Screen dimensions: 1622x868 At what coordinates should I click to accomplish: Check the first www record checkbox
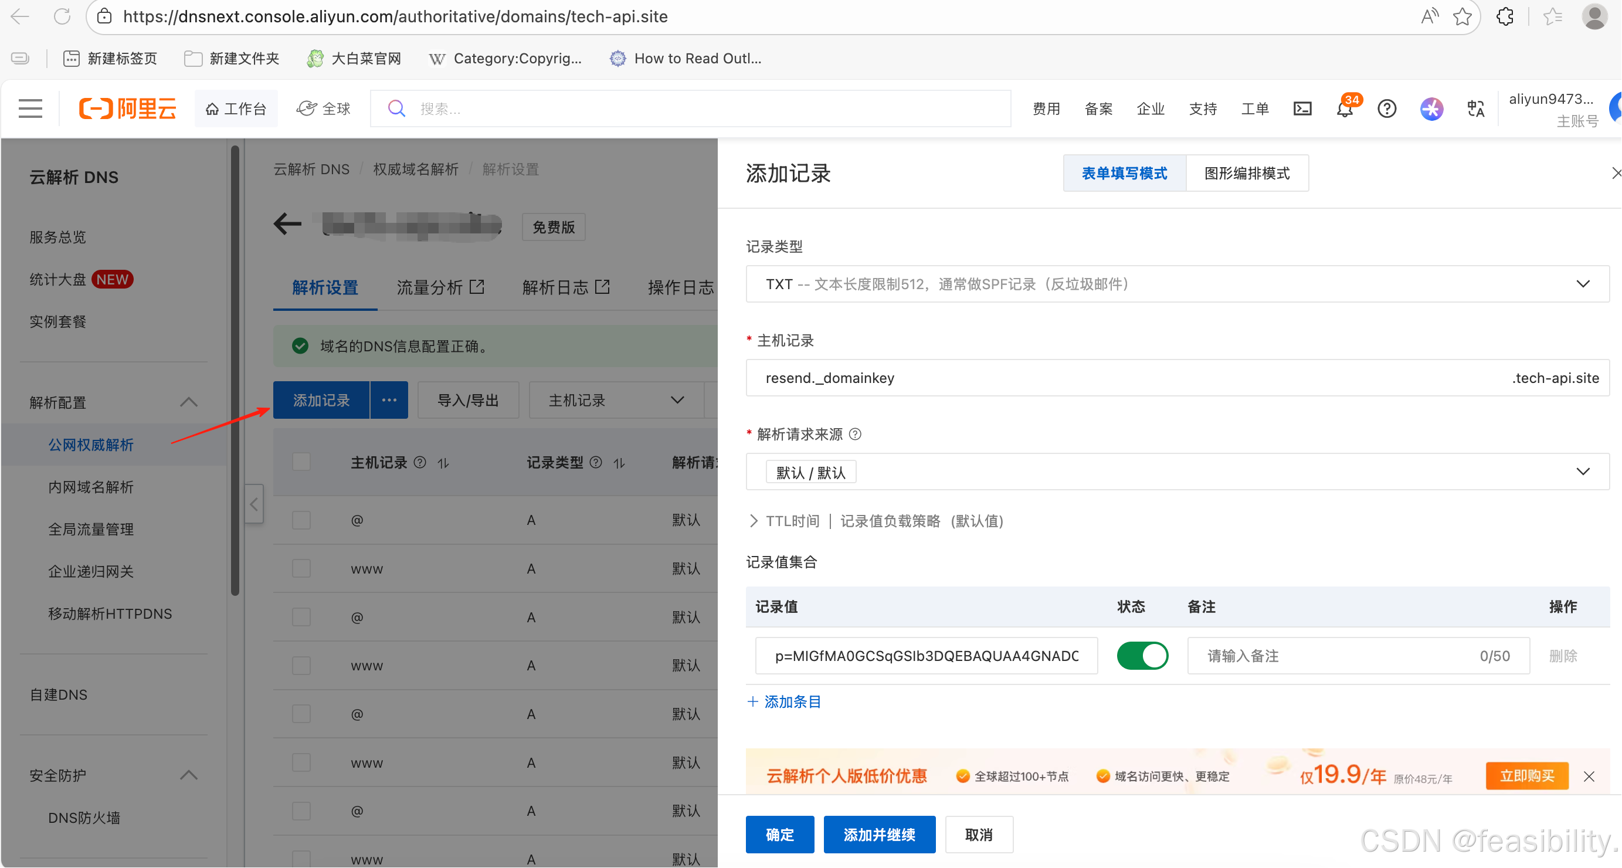click(301, 569)
